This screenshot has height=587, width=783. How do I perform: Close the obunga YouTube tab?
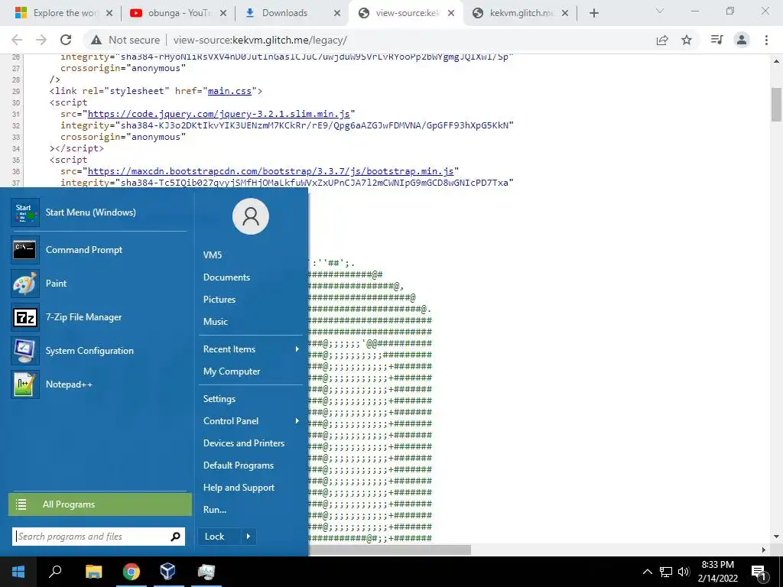pos(223,14)
